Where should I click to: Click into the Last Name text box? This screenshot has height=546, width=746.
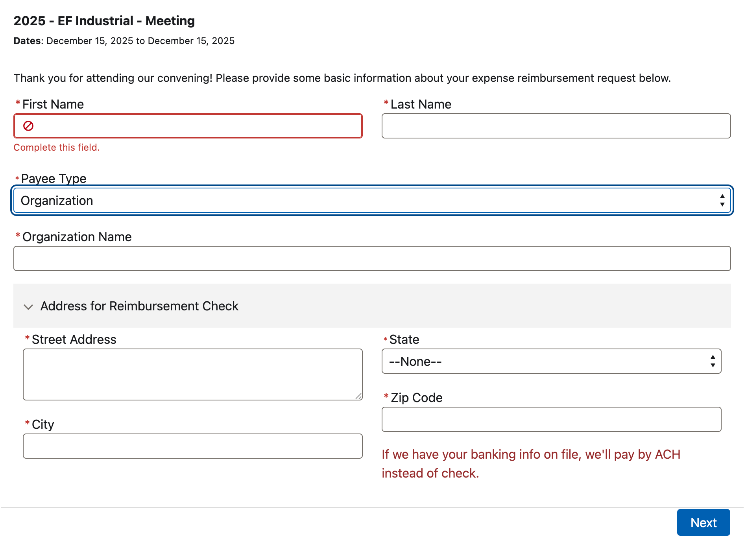click(x=556, y=126)
